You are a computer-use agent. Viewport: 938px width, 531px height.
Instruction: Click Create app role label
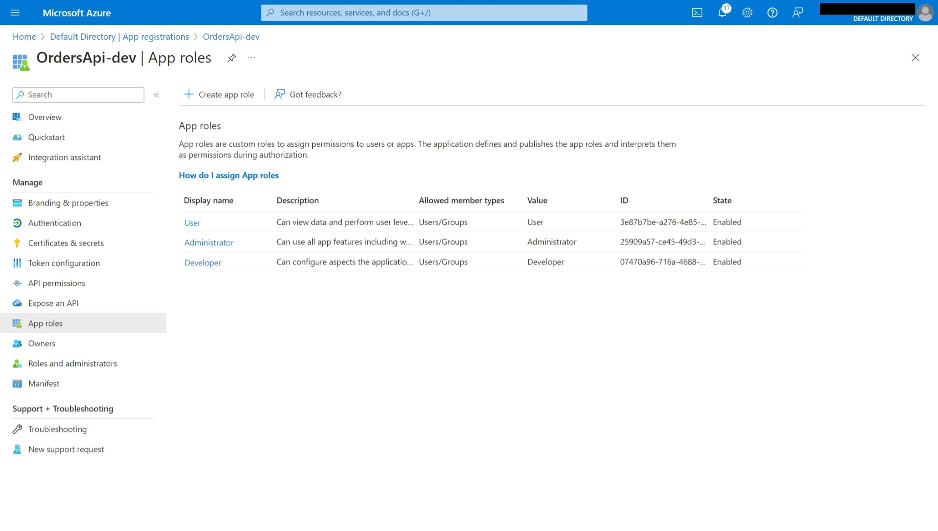click(227, 94)
